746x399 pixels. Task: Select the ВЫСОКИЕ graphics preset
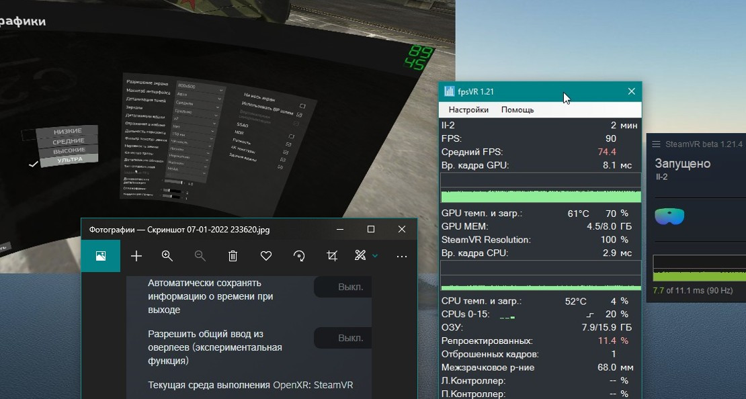point(69,150)
